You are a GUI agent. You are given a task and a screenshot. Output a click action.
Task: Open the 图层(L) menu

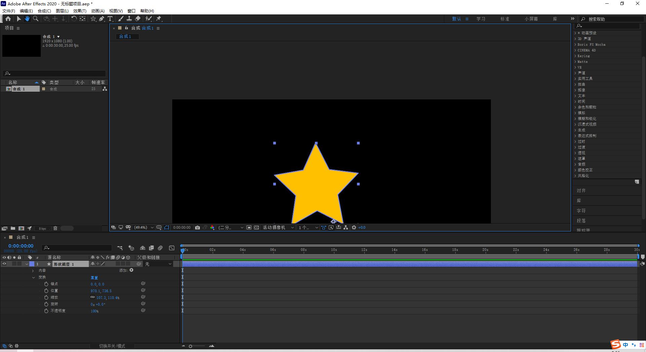[x=62, y=11]
